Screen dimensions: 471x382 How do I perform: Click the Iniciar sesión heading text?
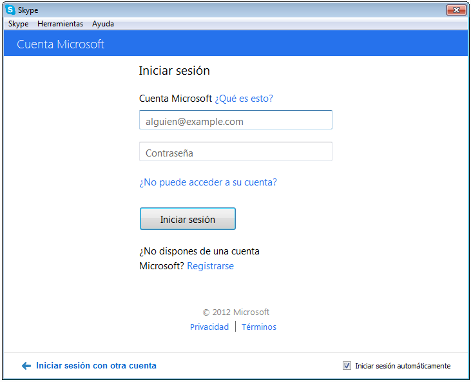(174, 71)
